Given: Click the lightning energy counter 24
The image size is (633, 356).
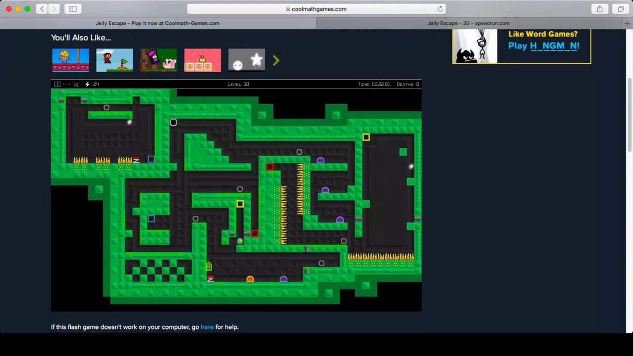Looking at the screenshot, I should (x=92, y=84).
